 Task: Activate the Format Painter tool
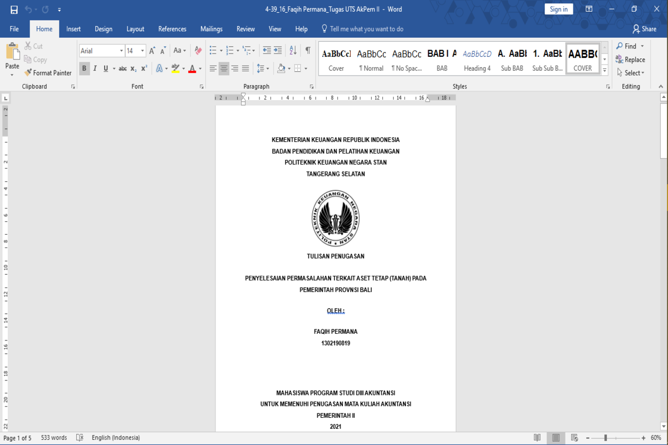pos(48,73)
